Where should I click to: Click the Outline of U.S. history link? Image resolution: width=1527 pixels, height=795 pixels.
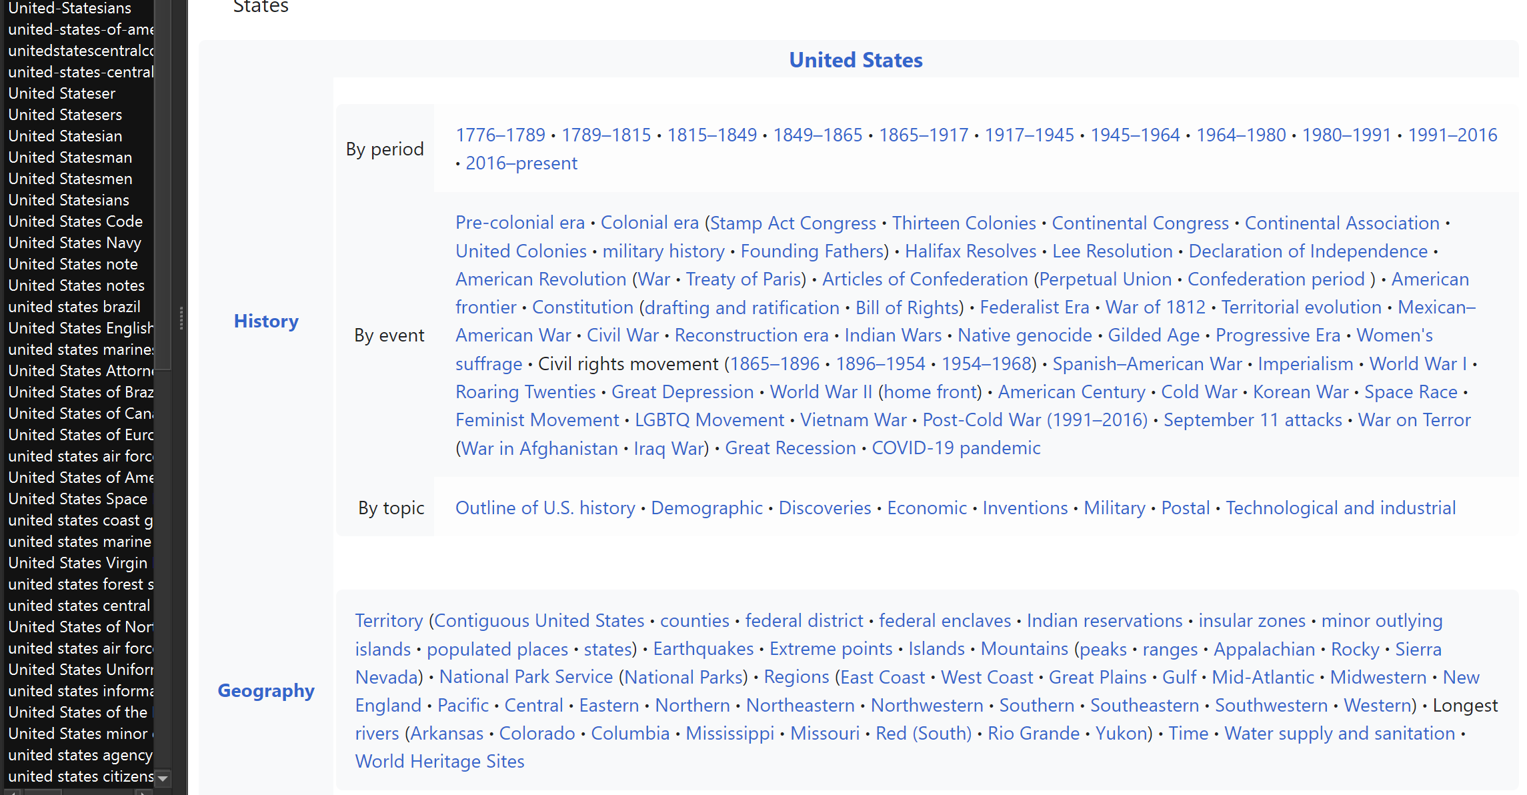(545, 508)
